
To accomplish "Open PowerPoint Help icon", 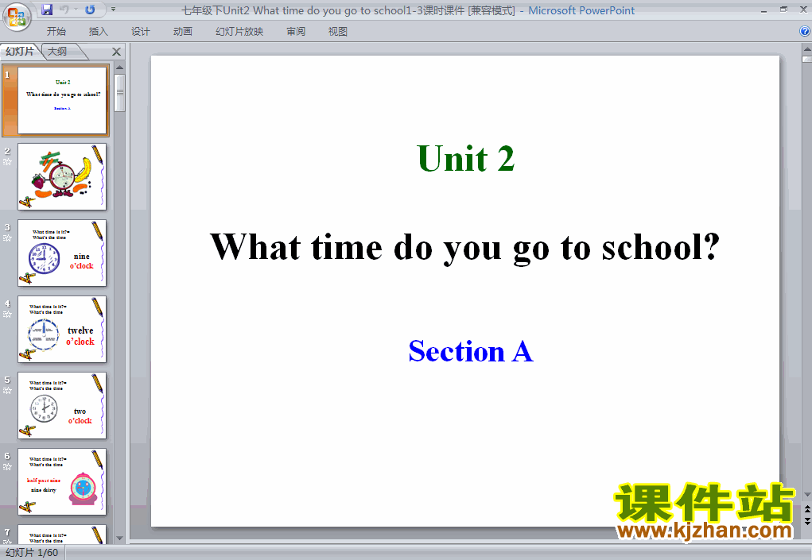I will (x=805, y=32).
